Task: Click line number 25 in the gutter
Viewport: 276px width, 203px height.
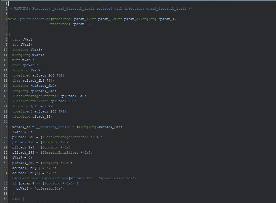Action: pyautogui.click(x=5, y=127)
